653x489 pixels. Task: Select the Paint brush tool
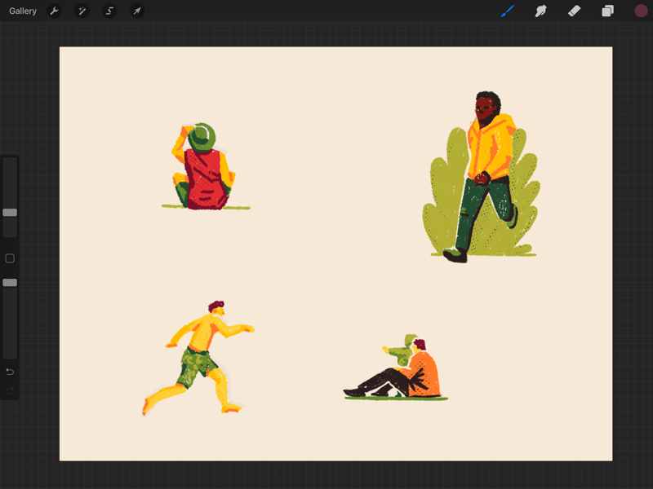point(507,11)
